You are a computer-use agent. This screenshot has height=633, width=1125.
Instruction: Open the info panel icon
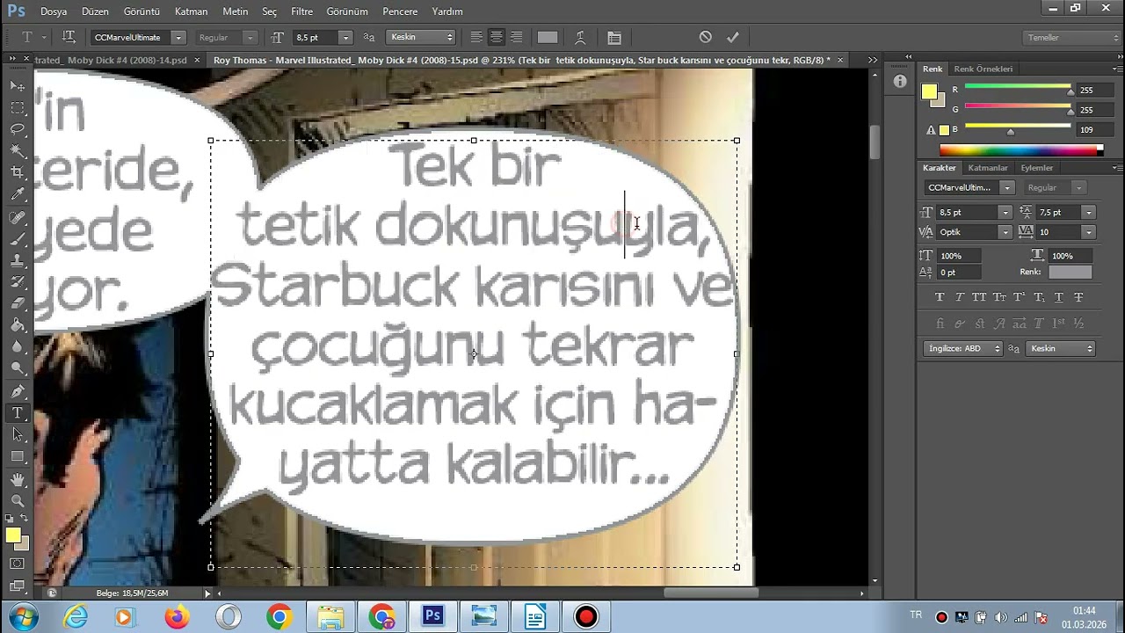click(899, 81)
